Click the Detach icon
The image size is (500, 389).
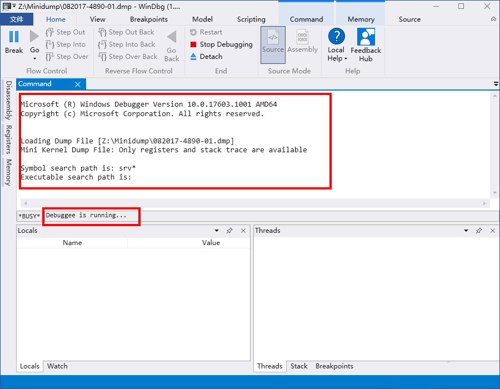[x=193, y=57]
